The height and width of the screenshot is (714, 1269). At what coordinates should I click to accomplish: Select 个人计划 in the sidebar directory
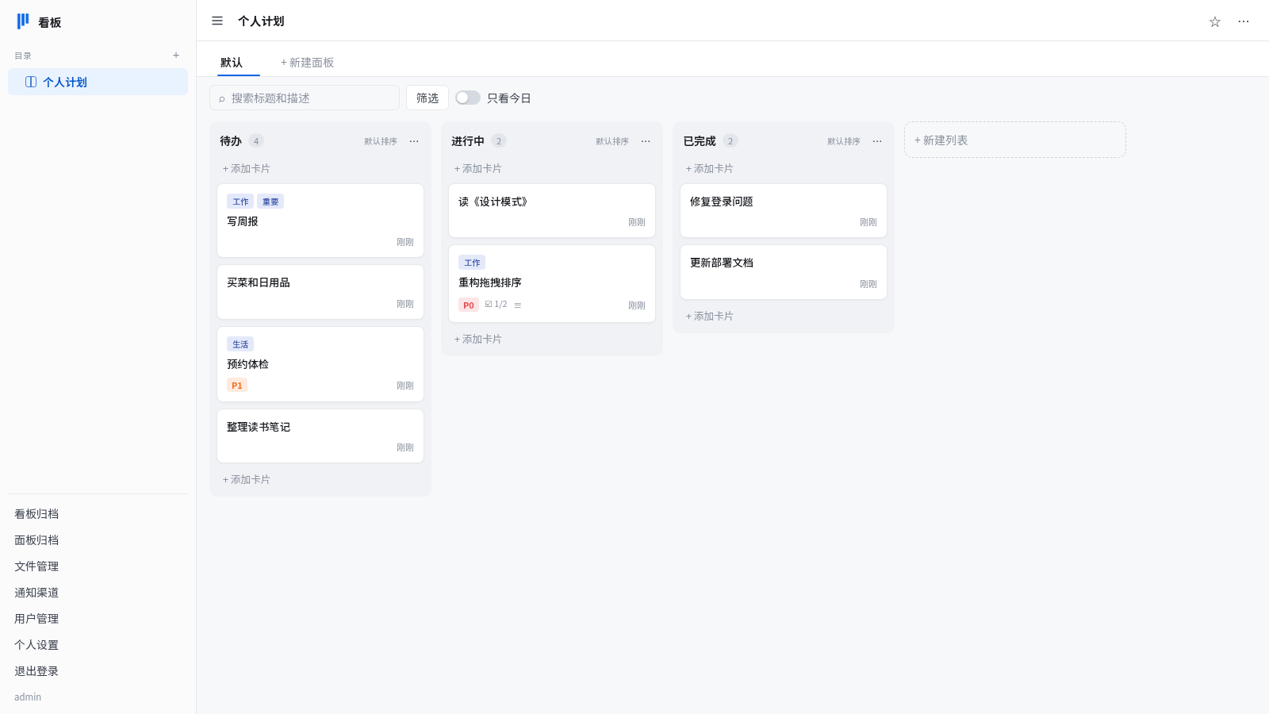click(x=98, y=82)
